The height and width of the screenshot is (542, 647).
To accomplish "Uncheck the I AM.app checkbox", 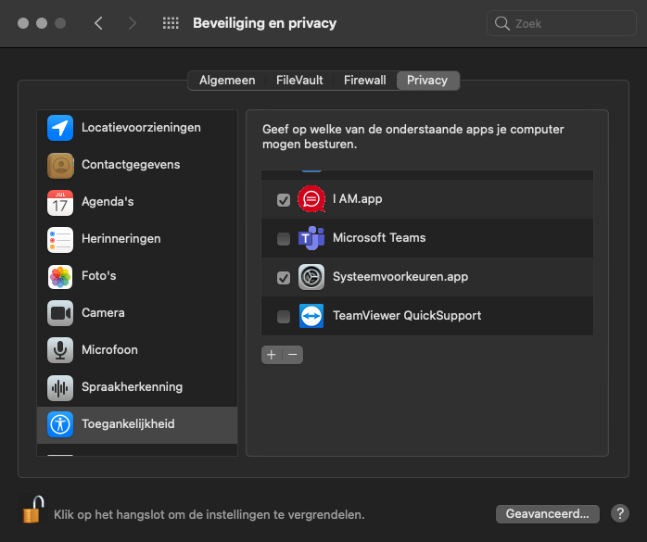I will (x=284, y=200).
